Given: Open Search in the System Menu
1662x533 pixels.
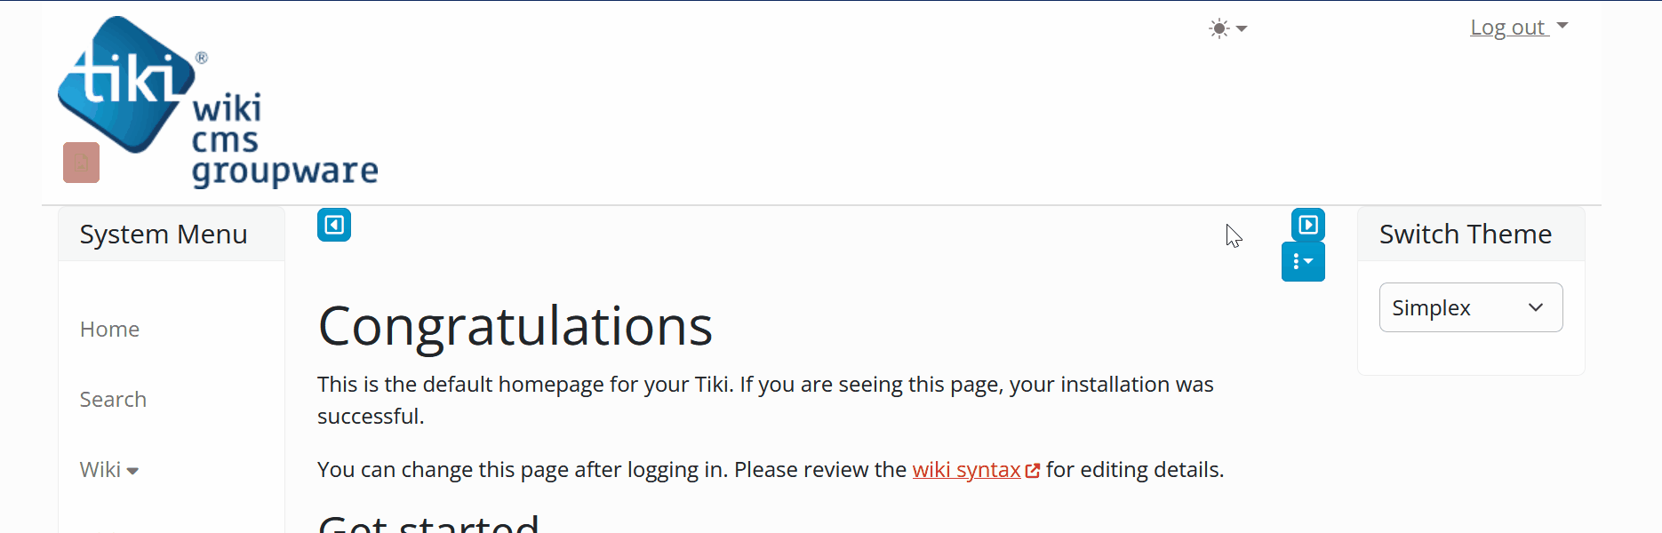Looking at the screenshot, I should (113, 400).
